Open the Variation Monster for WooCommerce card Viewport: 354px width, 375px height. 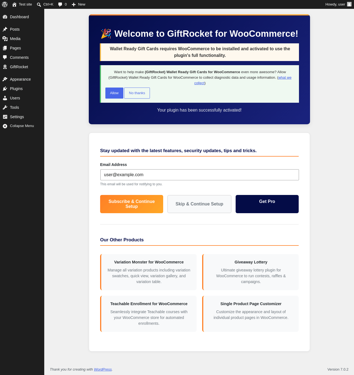point(149,272)
